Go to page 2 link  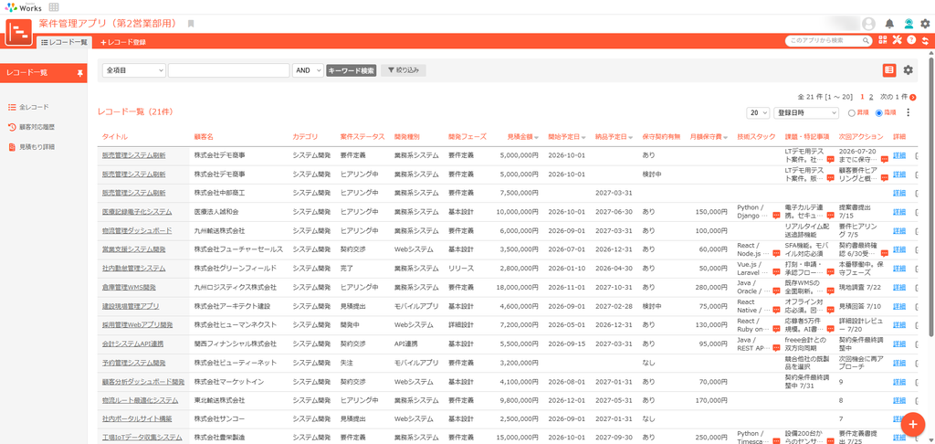pyautogui.click(x=871, y=97)
